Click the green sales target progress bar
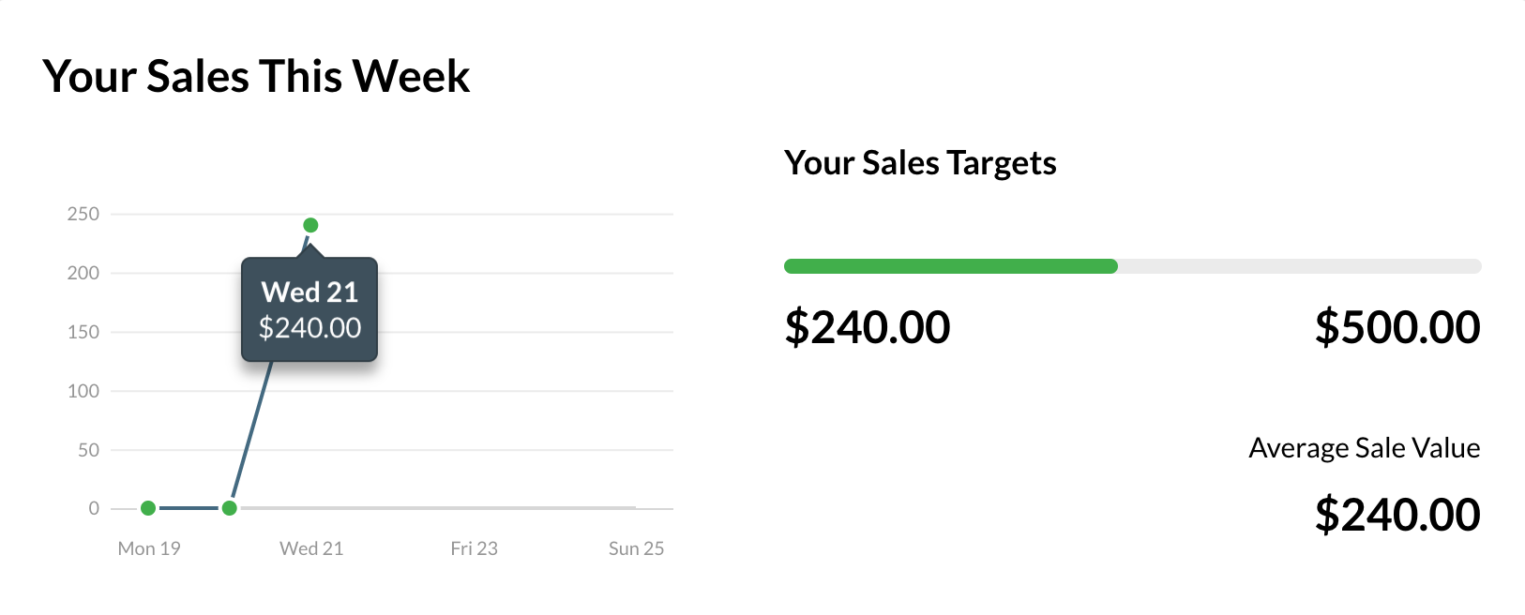This screenshot has width=1525, height=615. (950, 266)
